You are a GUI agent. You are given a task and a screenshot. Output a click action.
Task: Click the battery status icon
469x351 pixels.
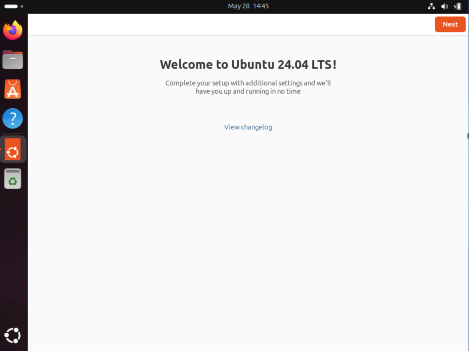tap(458, 6)
